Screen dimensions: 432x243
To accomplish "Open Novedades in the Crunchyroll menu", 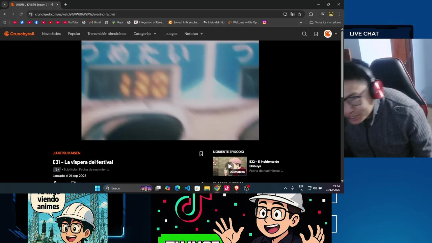I will (51, 34).
